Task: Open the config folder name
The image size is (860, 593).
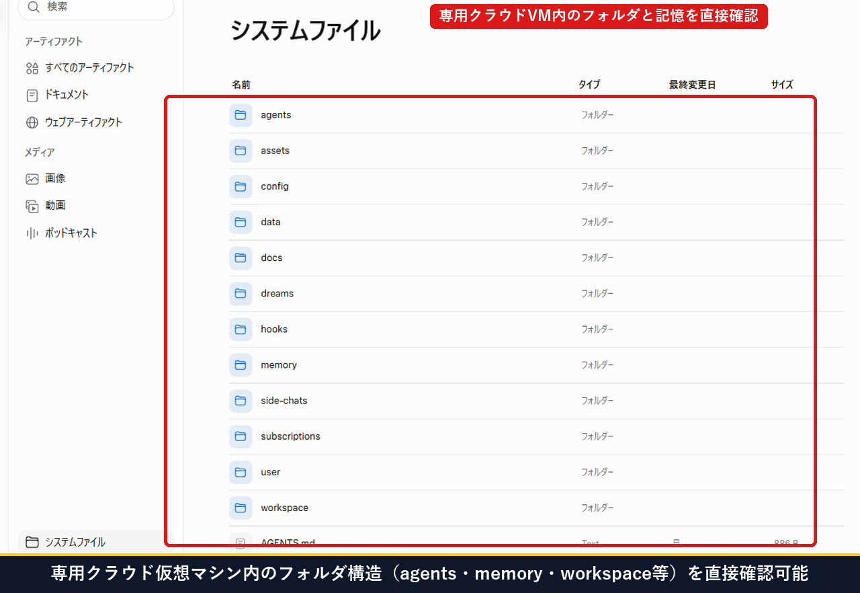Action: (x=275, y=186)
